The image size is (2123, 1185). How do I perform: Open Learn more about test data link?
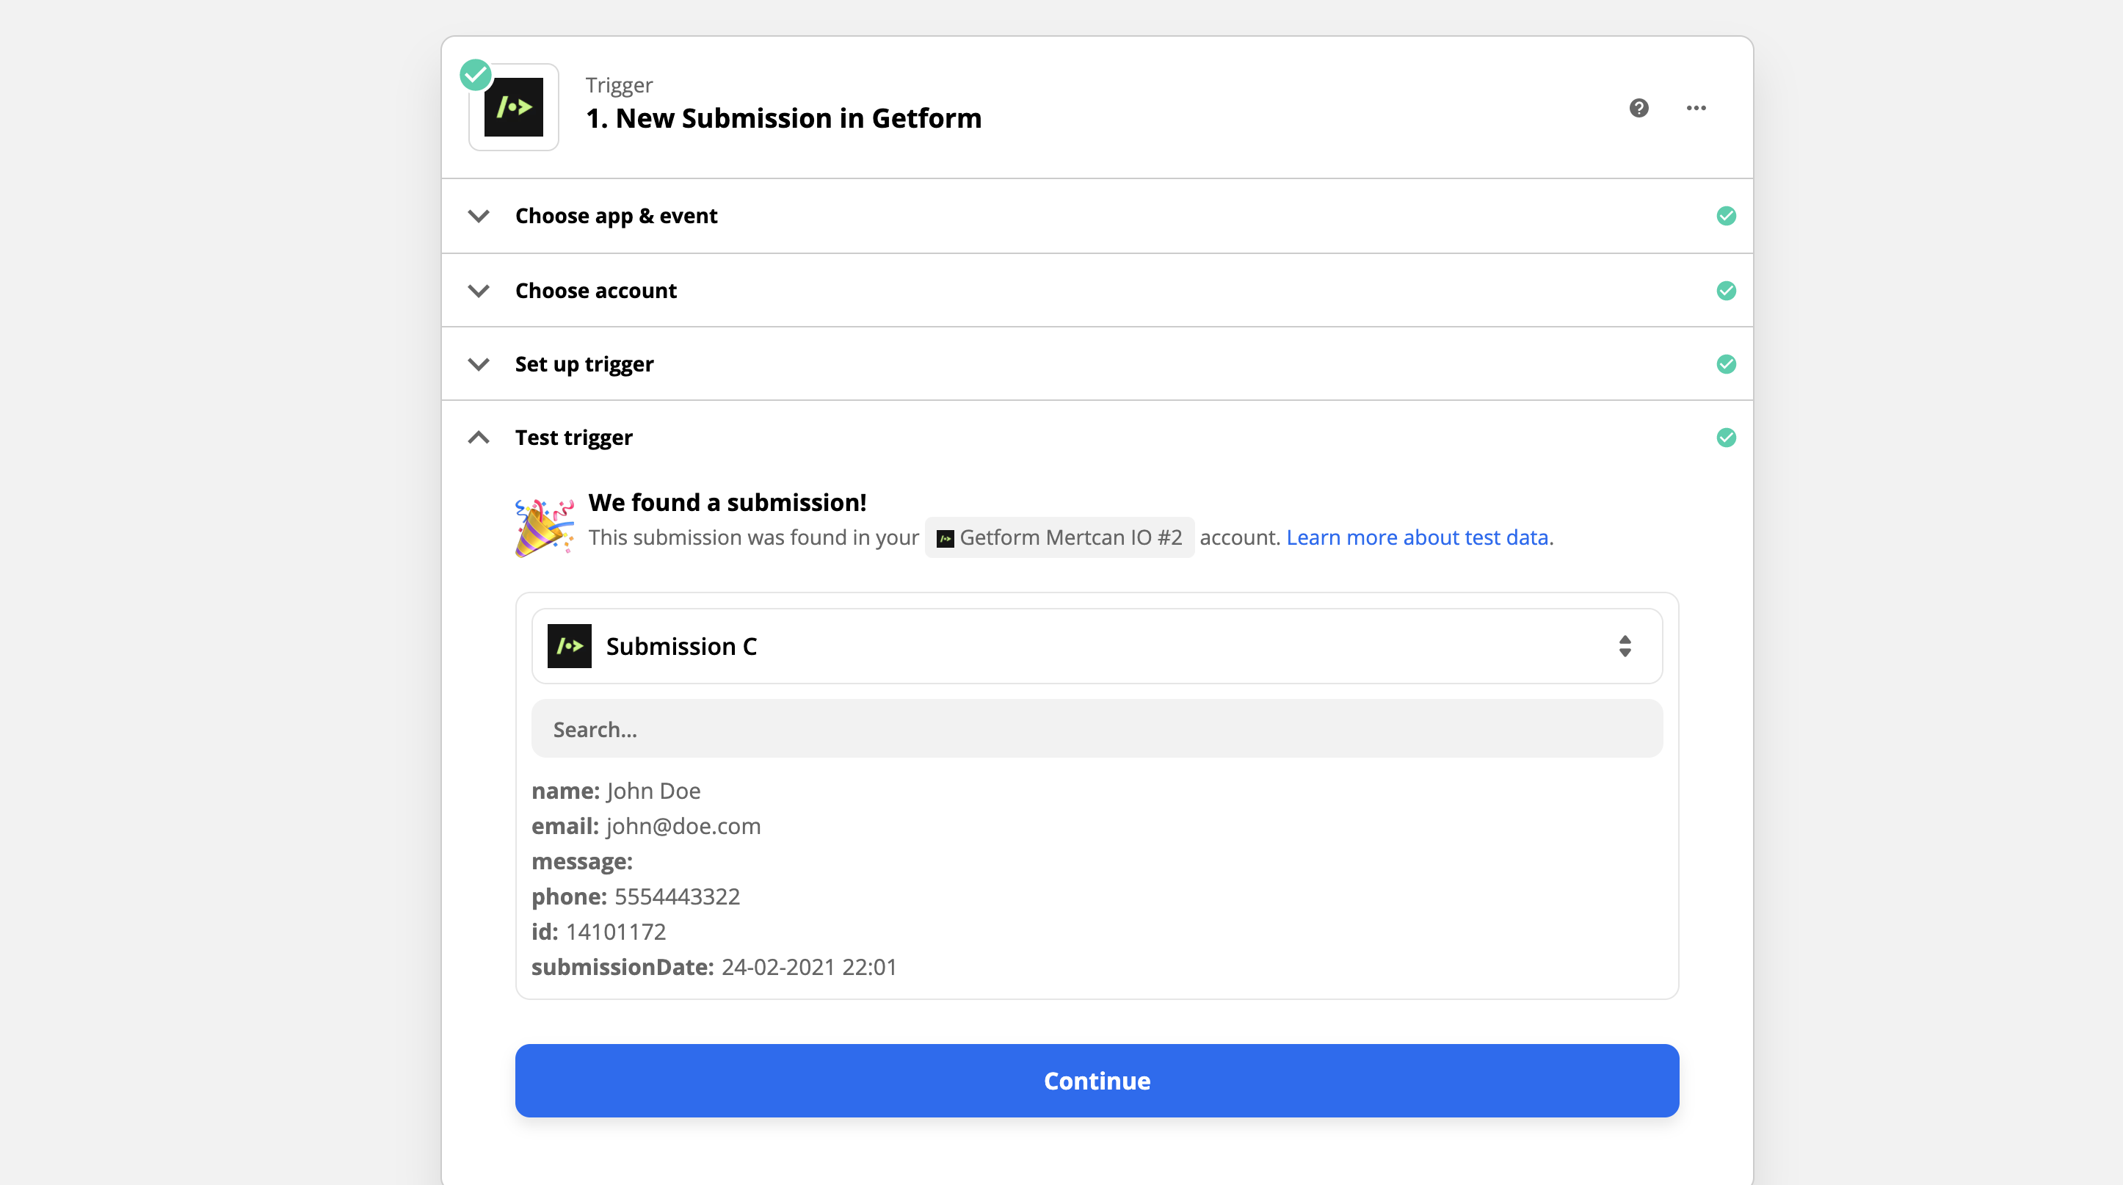point(1419,537)
